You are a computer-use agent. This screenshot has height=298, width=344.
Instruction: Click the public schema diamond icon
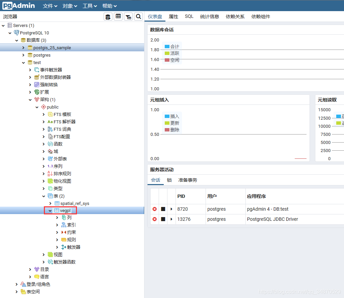44,107
